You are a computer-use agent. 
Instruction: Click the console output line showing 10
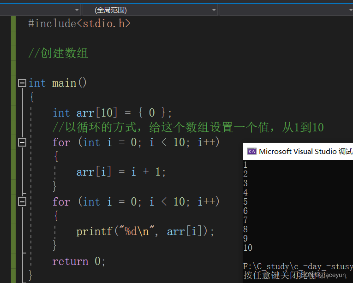click(x=248, y=248)
